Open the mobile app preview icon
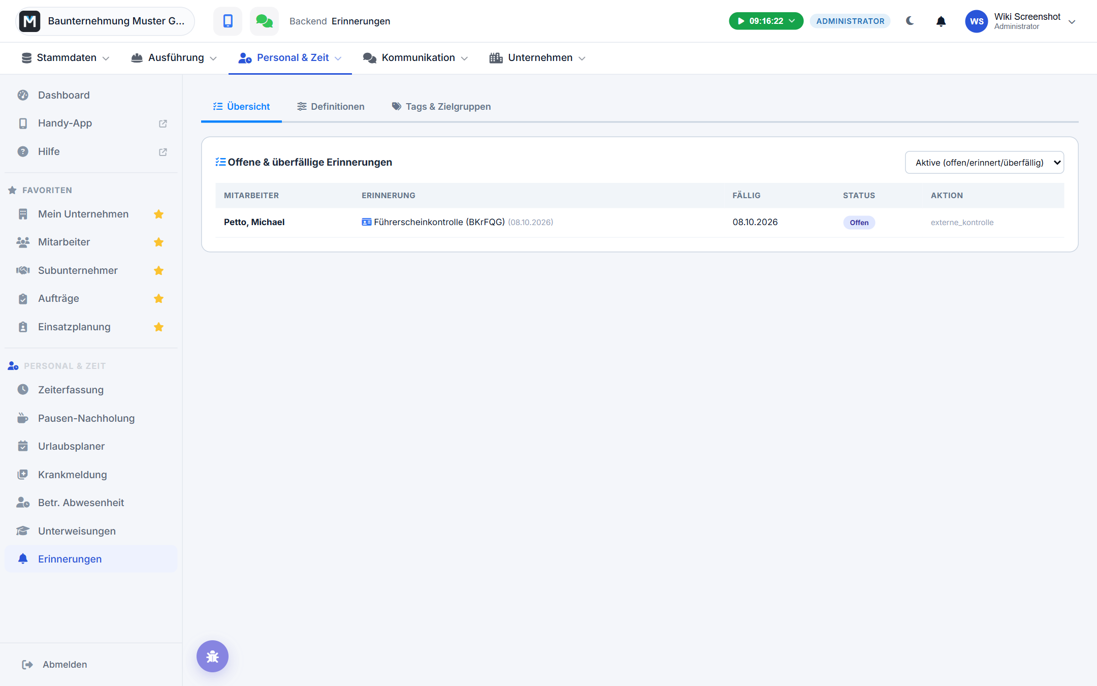The height and width of the screenshot is (686, 1097). 228,21
